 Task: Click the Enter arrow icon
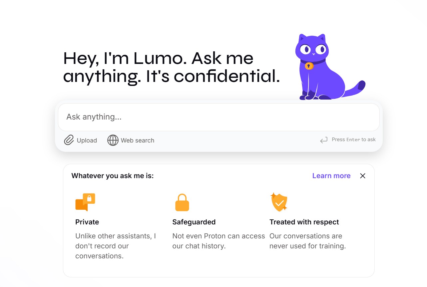pos(324,140)
